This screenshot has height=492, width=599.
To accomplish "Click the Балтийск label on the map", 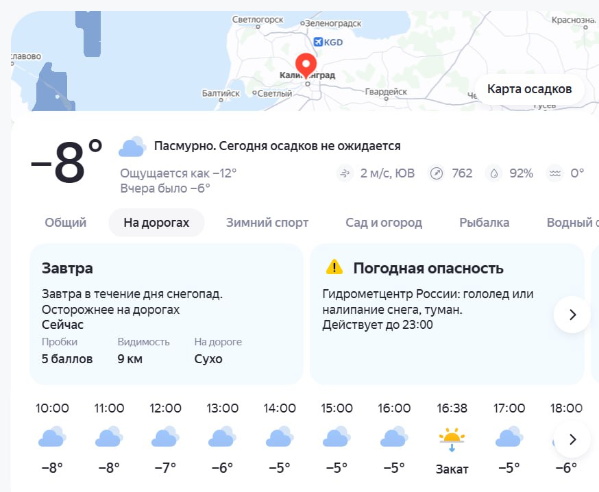I will [219, 91].
